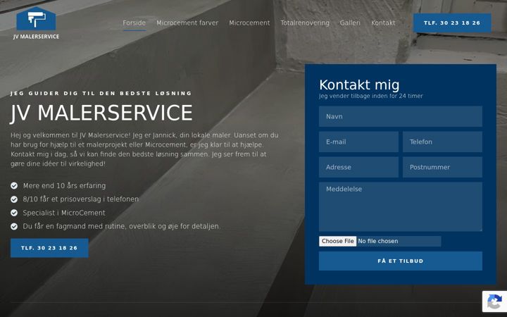Click the 'Kontakt mig' heading
507x317 pixels.
[359, 85]
